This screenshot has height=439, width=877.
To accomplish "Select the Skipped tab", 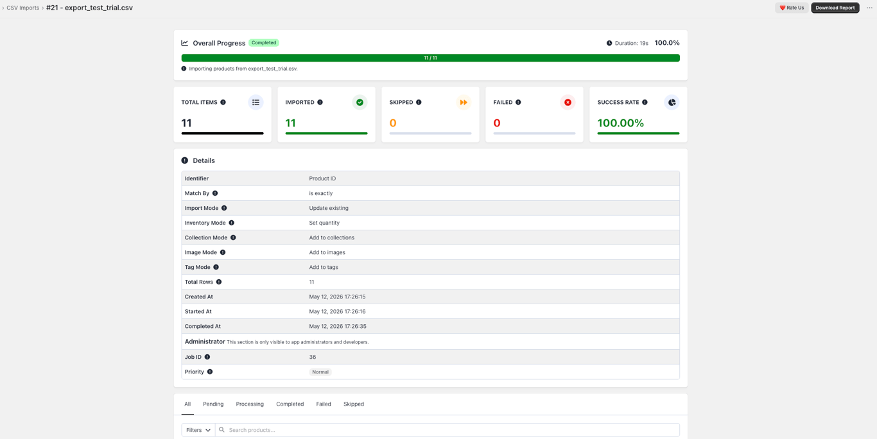I will [x=354, y=404].
